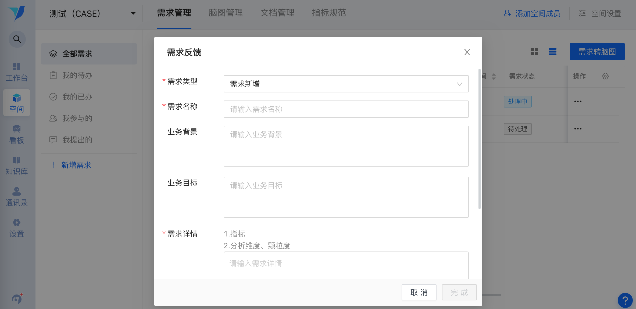Image resolution: width=636 pixels, height=309 pixels.
Task: Open the 设置 gear in sidebar
Action: coord(17,228)
